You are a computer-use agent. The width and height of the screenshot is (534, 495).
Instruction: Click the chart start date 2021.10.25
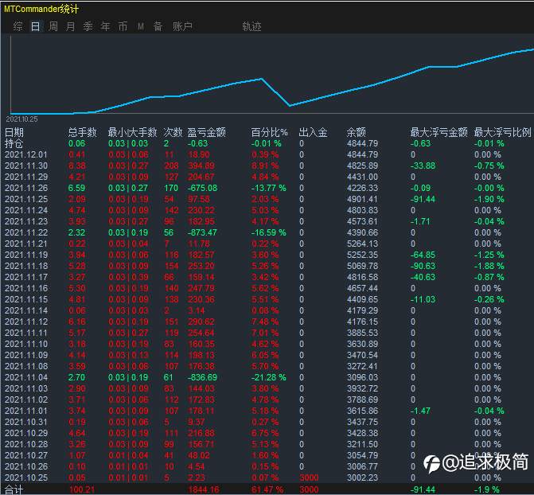(21, 119)
